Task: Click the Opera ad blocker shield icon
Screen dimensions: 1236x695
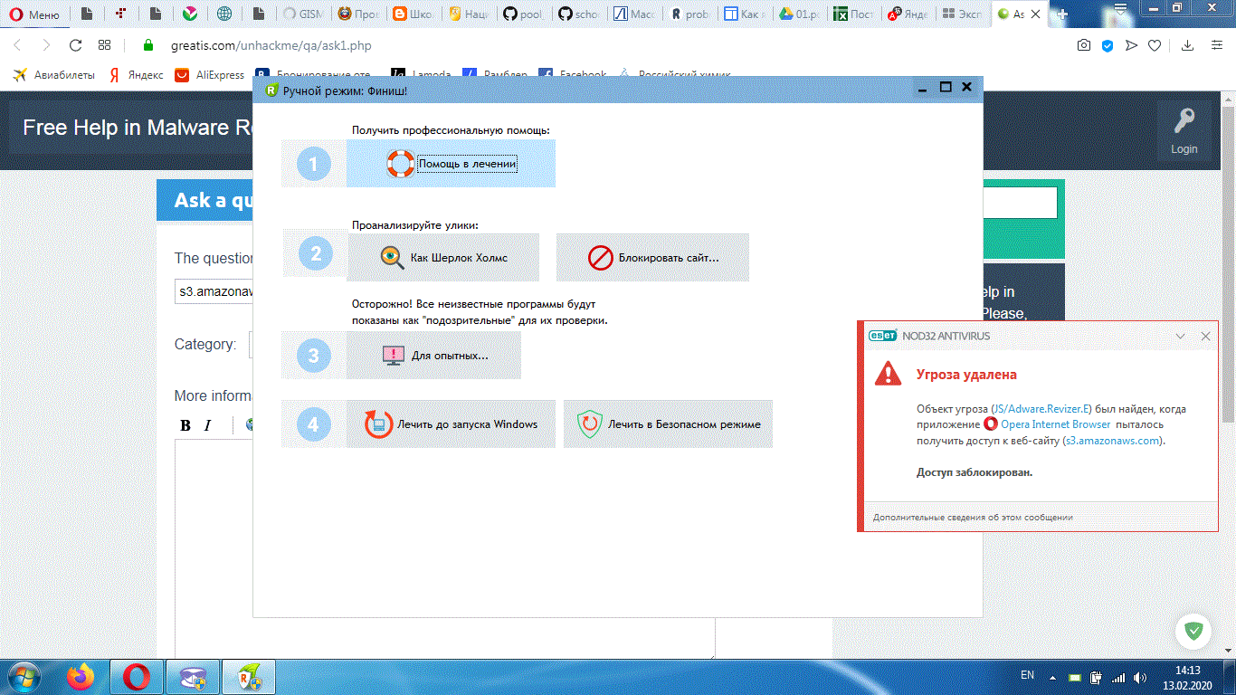Action: pos(1107,45)
